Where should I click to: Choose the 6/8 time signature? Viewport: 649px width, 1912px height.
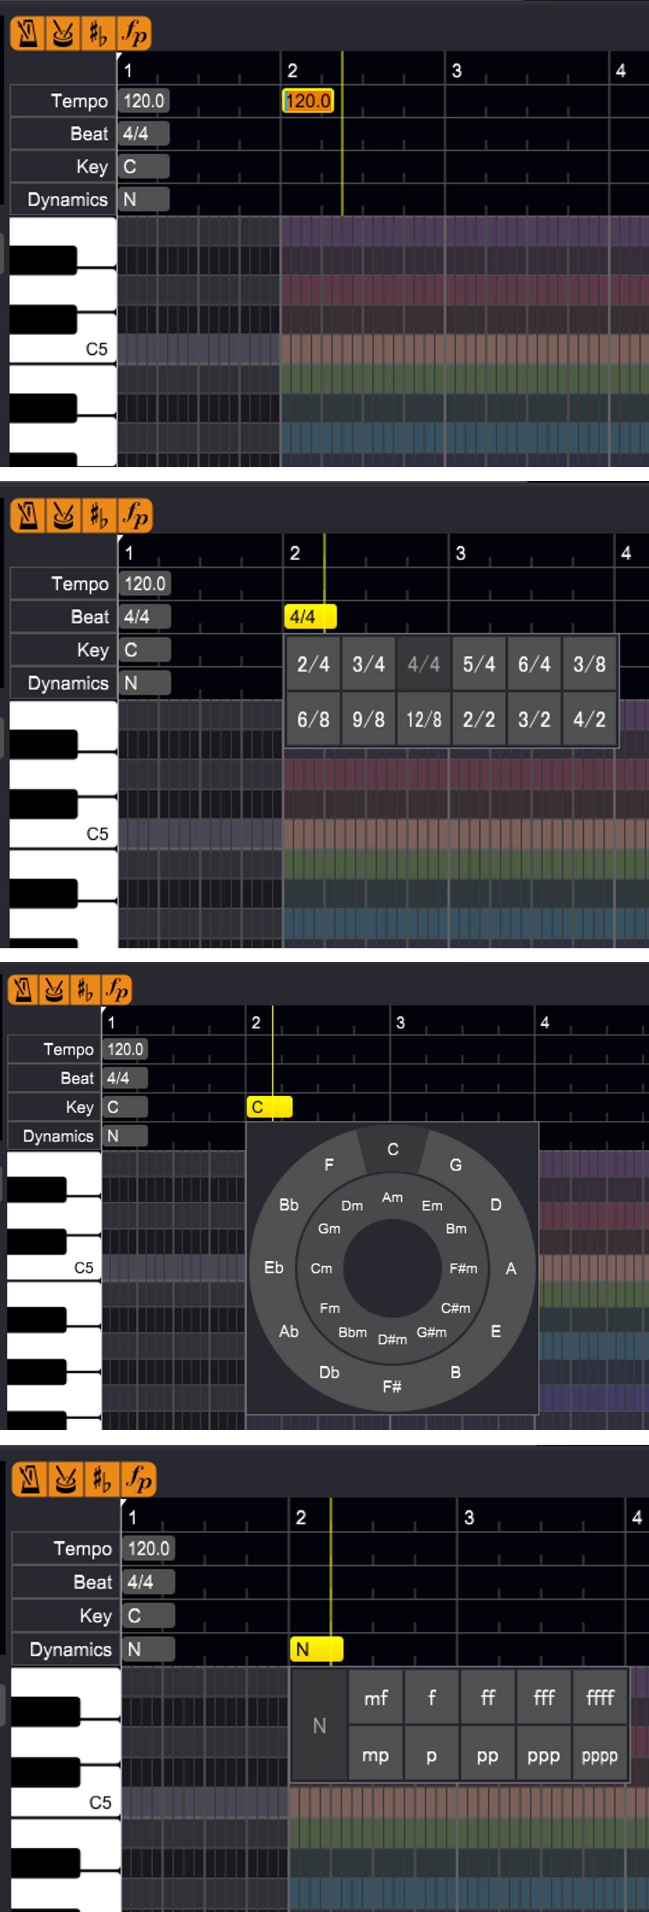pos(313,719)
